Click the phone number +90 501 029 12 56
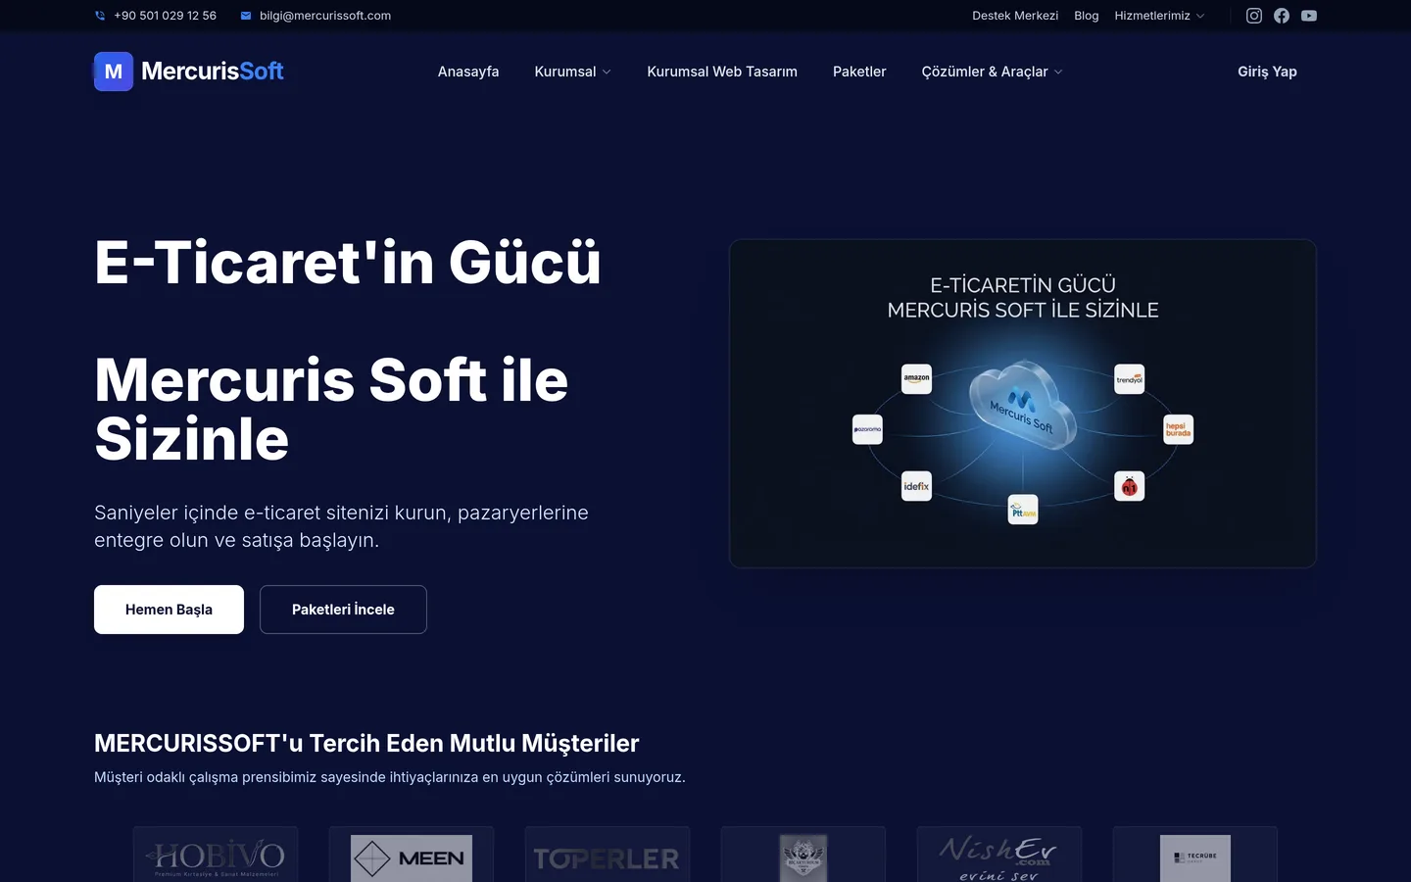The height and width of the screenshot is (882, 1411). pos(165,16)
